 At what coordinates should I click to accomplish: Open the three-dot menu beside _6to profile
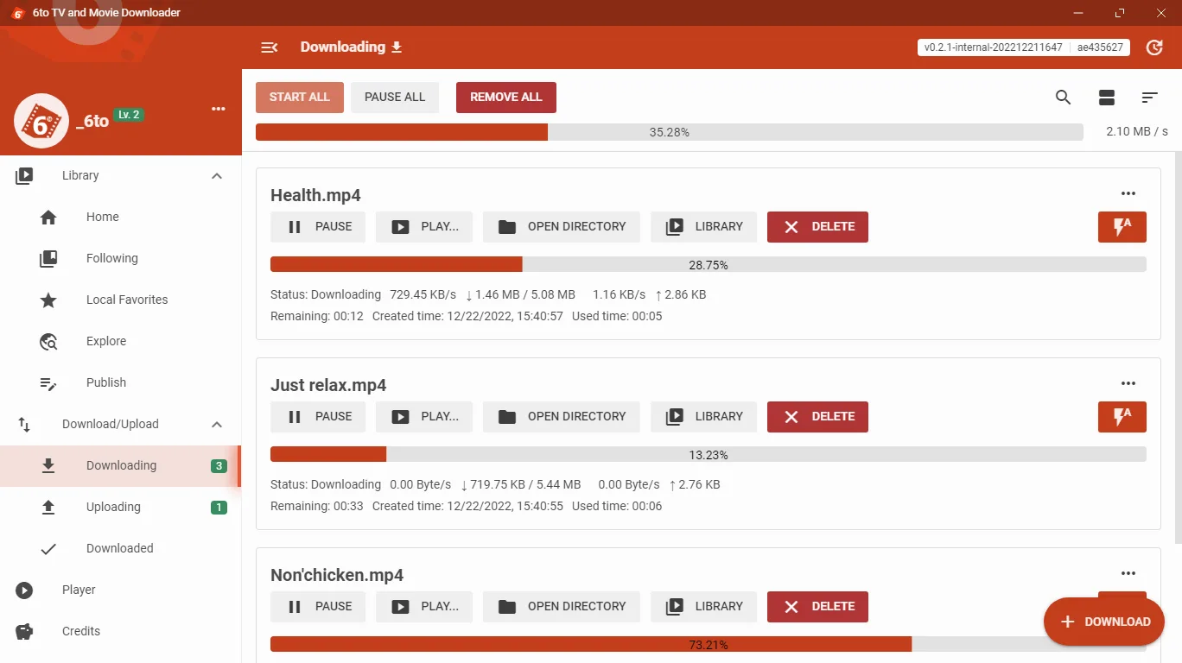[x=219, y=109]
